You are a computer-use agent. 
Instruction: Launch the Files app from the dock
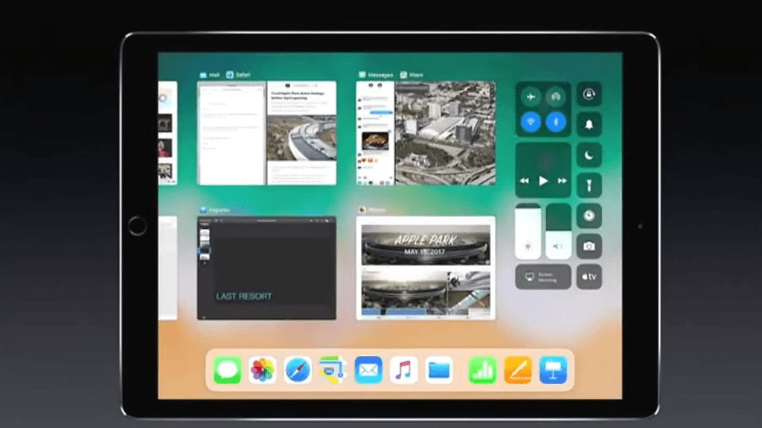439,369
